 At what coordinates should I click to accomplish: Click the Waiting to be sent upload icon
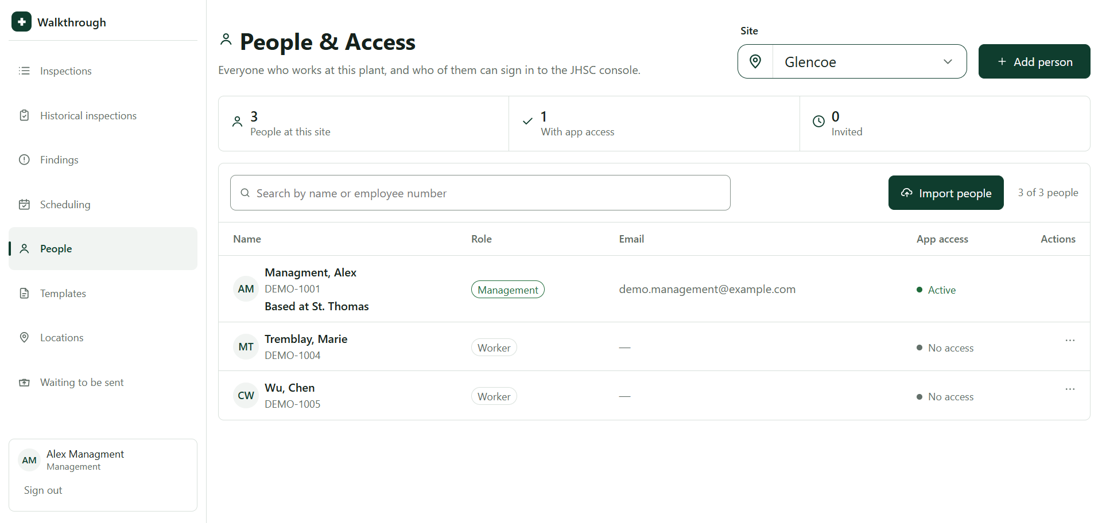(24, 383)
